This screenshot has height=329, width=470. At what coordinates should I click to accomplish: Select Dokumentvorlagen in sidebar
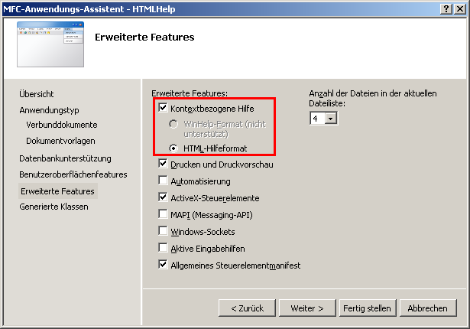pyautogui.click(x=60, y=141)
